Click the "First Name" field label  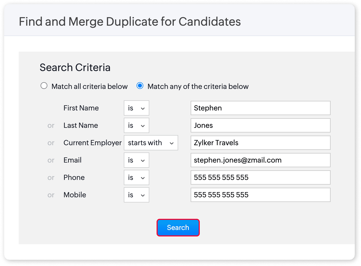81,108
